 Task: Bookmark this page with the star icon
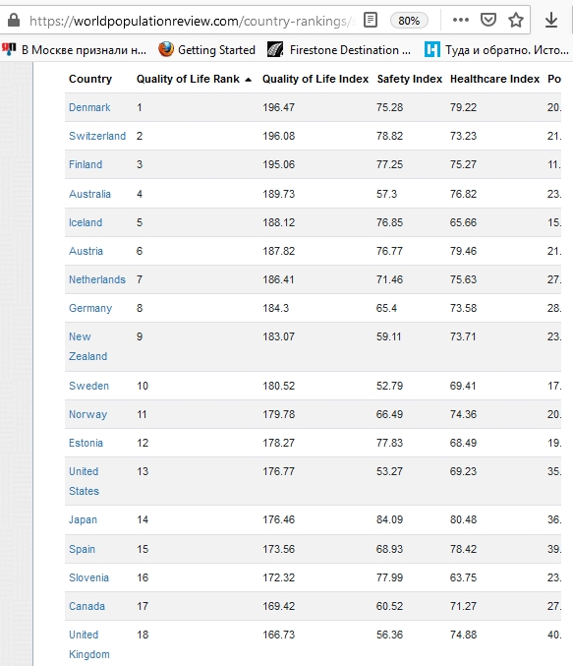pyautogui.click(x=516, y=20)
